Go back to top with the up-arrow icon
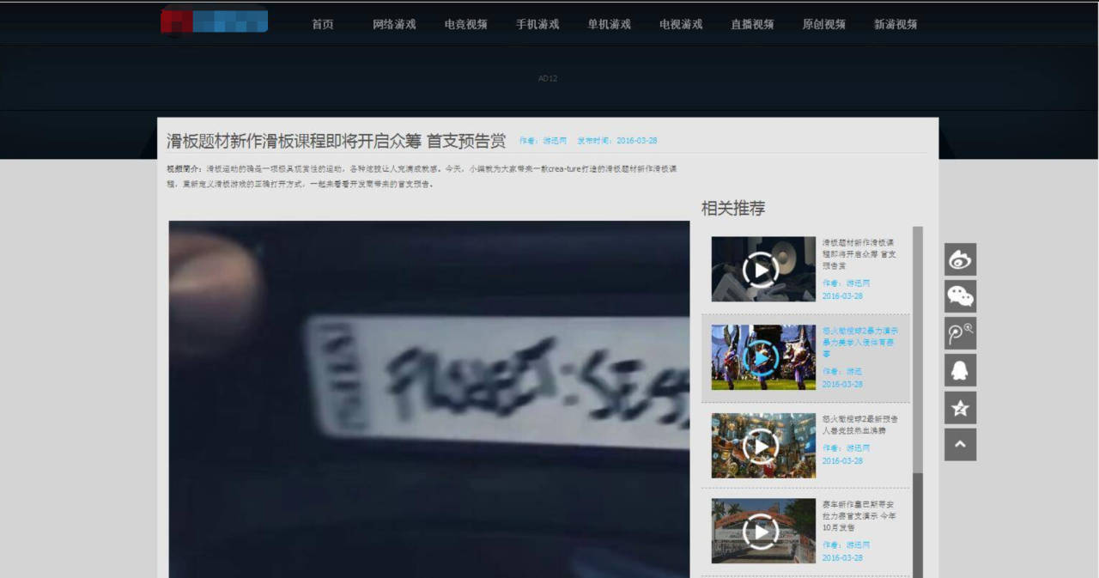The height and width of the screenshot is (578, 1099). point(960,445)
